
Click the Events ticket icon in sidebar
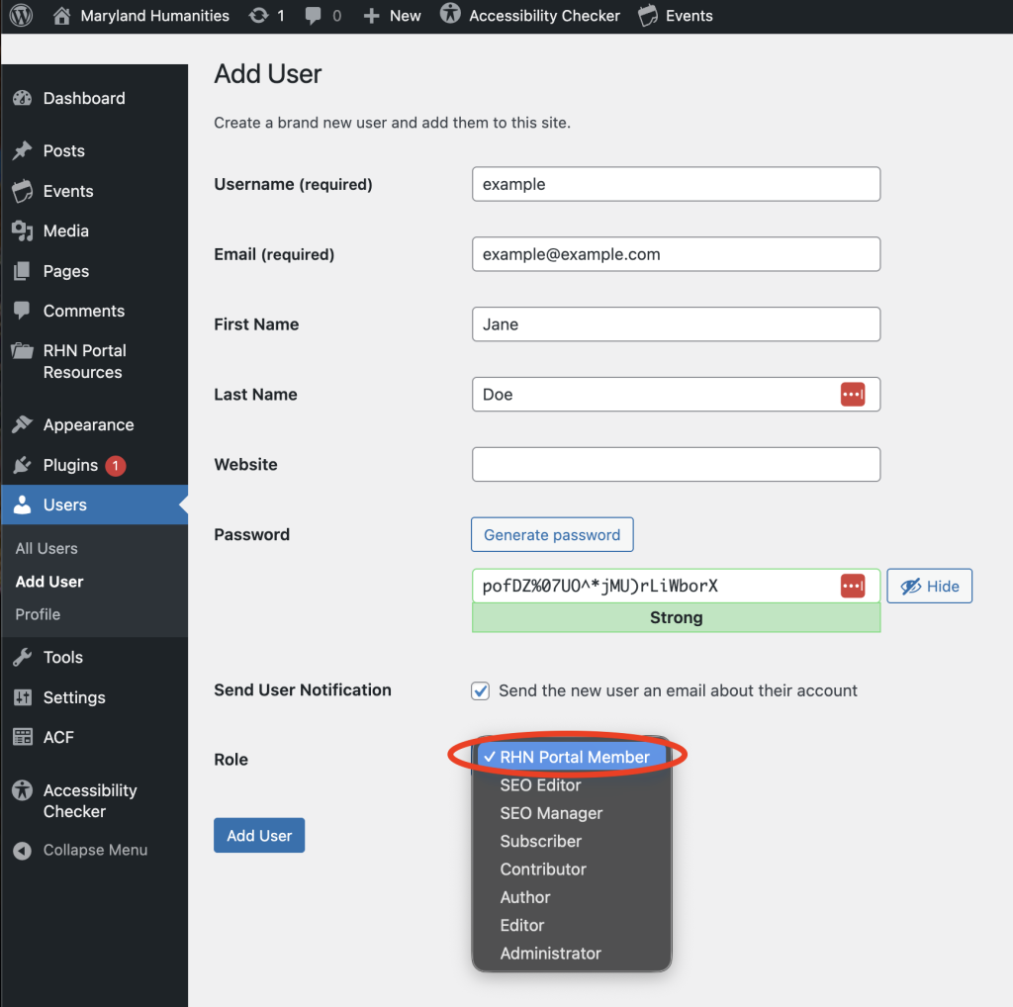23,191
